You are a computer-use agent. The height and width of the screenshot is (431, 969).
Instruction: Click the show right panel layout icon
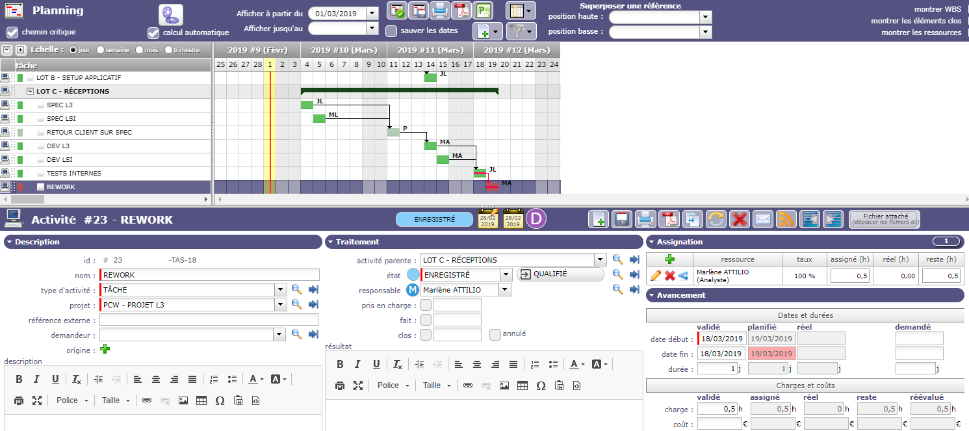(x=834, y=219)
